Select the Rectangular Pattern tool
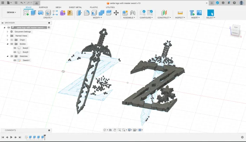 coord(55,13)
